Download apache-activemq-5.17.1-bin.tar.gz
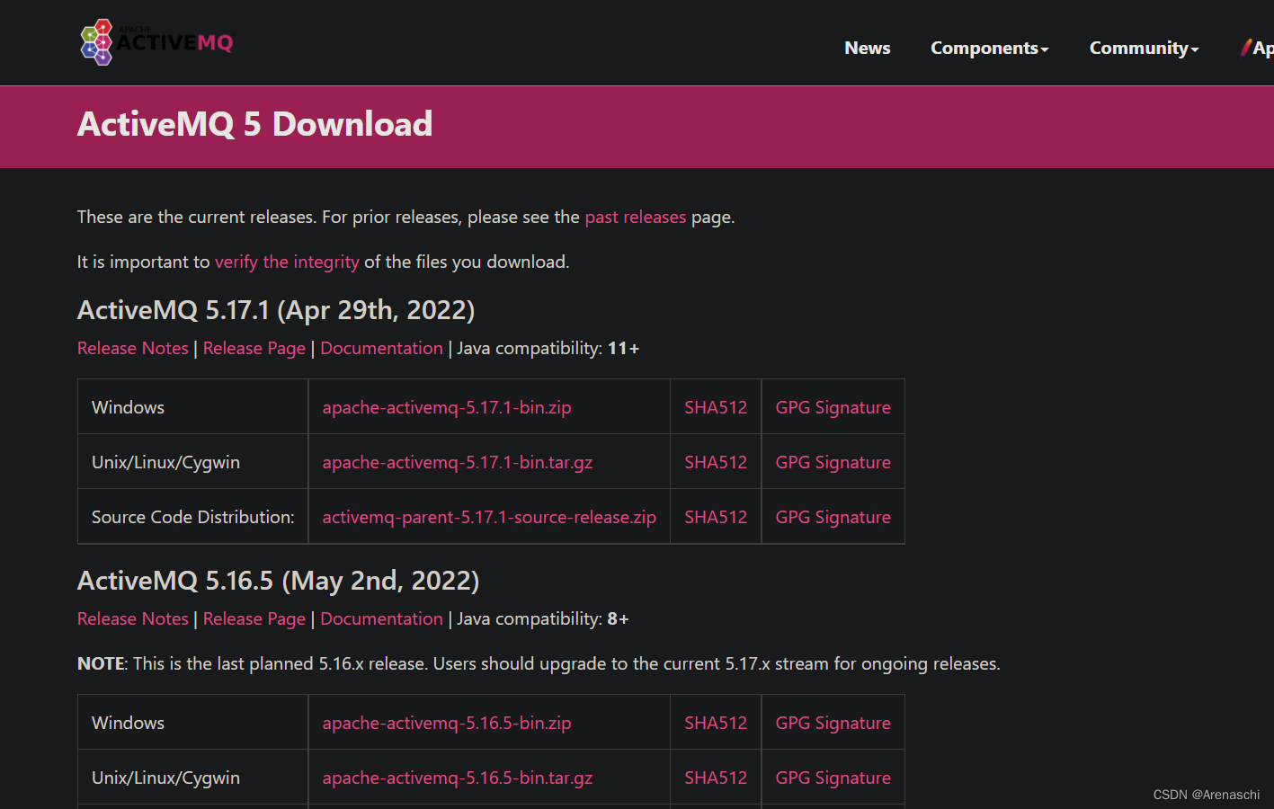 click(x=458, y=462)
